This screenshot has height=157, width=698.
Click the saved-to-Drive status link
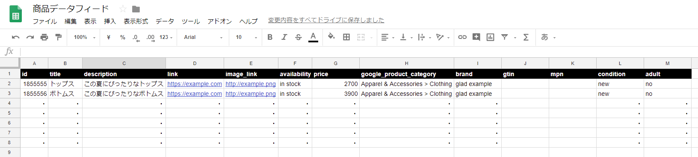point(326,20)
